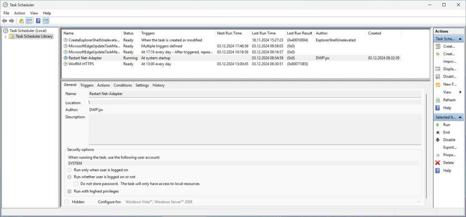Select the WinRM-HTTPS task name
Viewport: 466px width, 217px height.
(81, 64)
